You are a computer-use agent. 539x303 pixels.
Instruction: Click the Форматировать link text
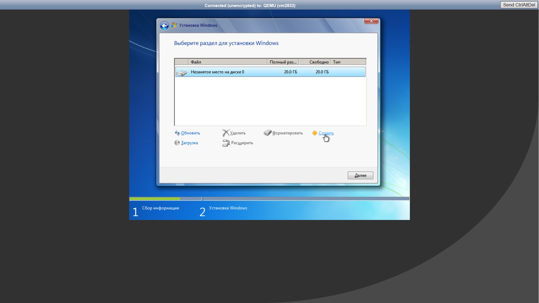click(287, 133)
